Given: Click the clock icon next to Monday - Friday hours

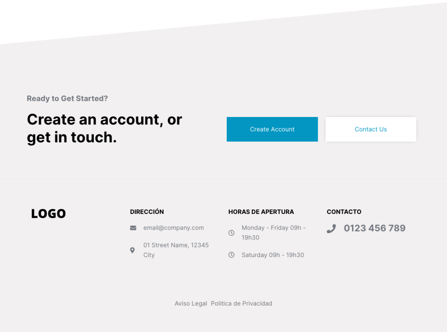Looking at the screenshot, I should coord(231,233).
